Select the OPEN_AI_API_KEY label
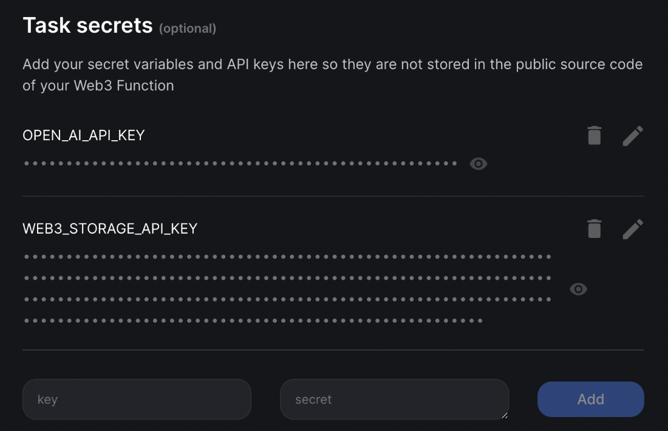 [x=84, y=135]
